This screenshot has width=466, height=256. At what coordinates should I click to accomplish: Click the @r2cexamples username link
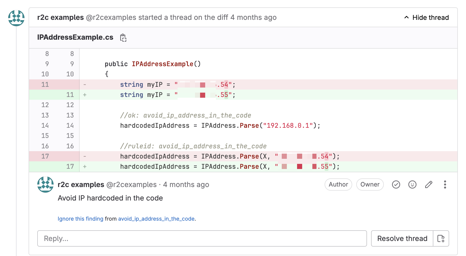click(131, 184)
